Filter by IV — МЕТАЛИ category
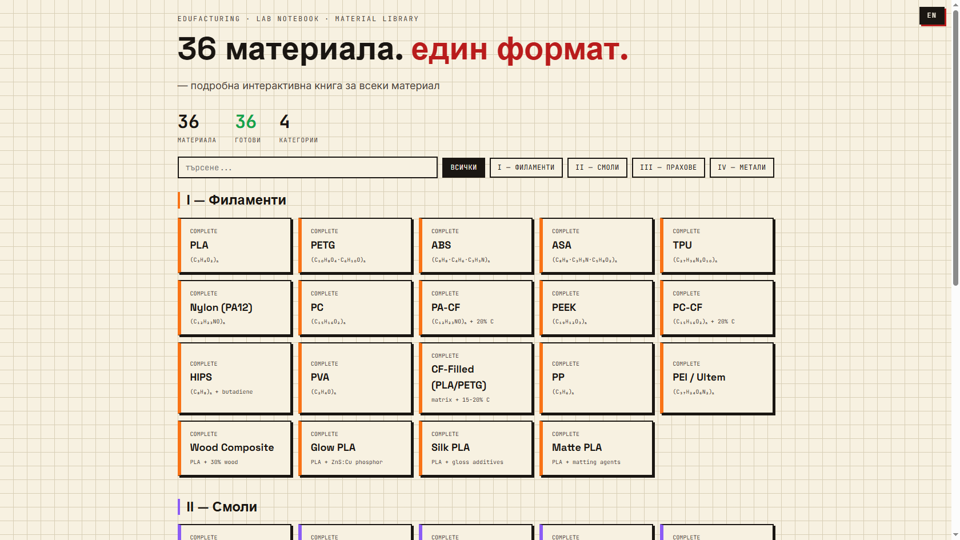This screenshot has width=960, height=540. [x=742, y=167]
